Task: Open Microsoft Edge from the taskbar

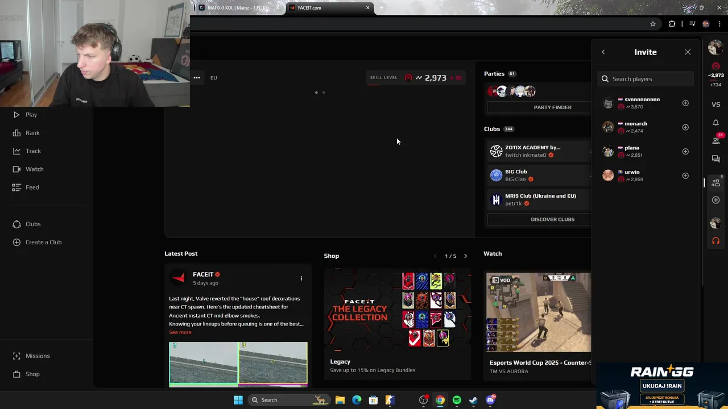Action: (x=357, y=400)
